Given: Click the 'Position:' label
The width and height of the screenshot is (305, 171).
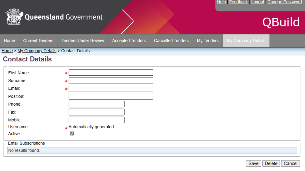Looking at the screenshot, I should click(16, 96).
